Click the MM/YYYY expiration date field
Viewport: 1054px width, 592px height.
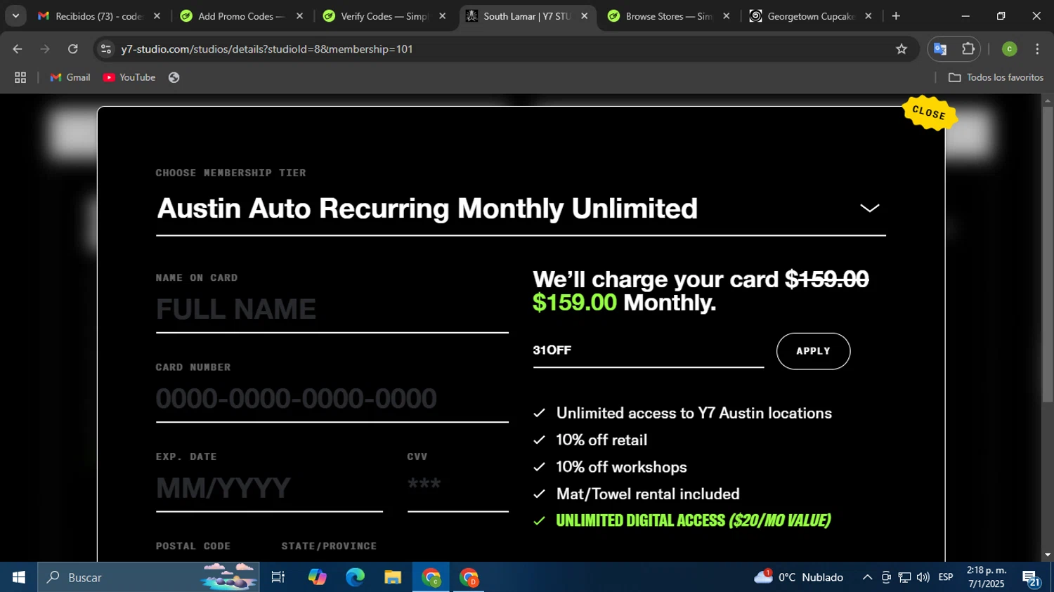click(269, 488)
